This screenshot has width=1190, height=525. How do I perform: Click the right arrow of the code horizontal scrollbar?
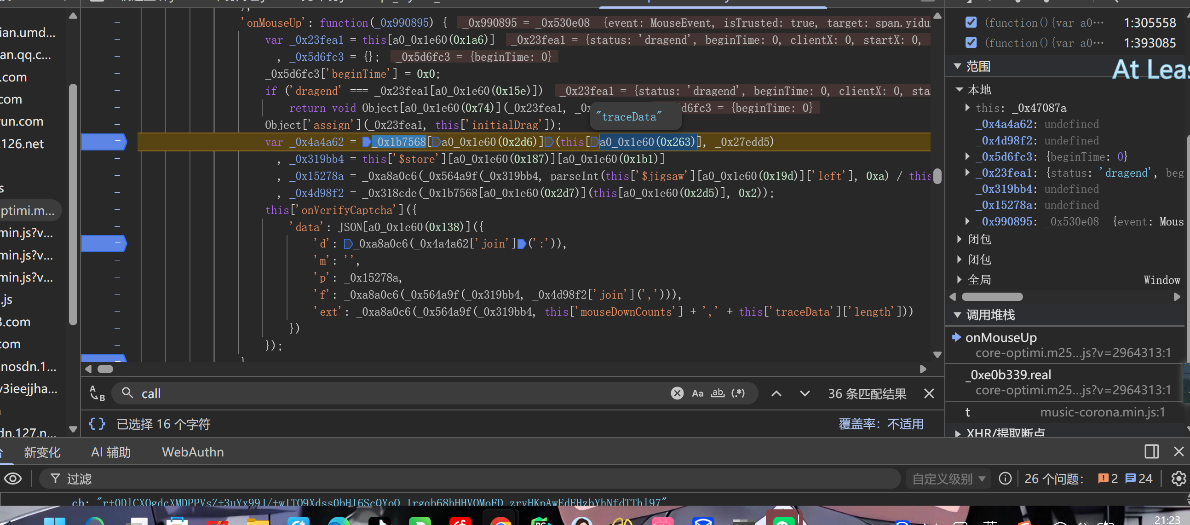(923, 369)
